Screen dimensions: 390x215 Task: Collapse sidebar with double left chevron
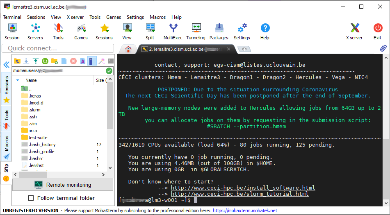[x=6, y=65]
